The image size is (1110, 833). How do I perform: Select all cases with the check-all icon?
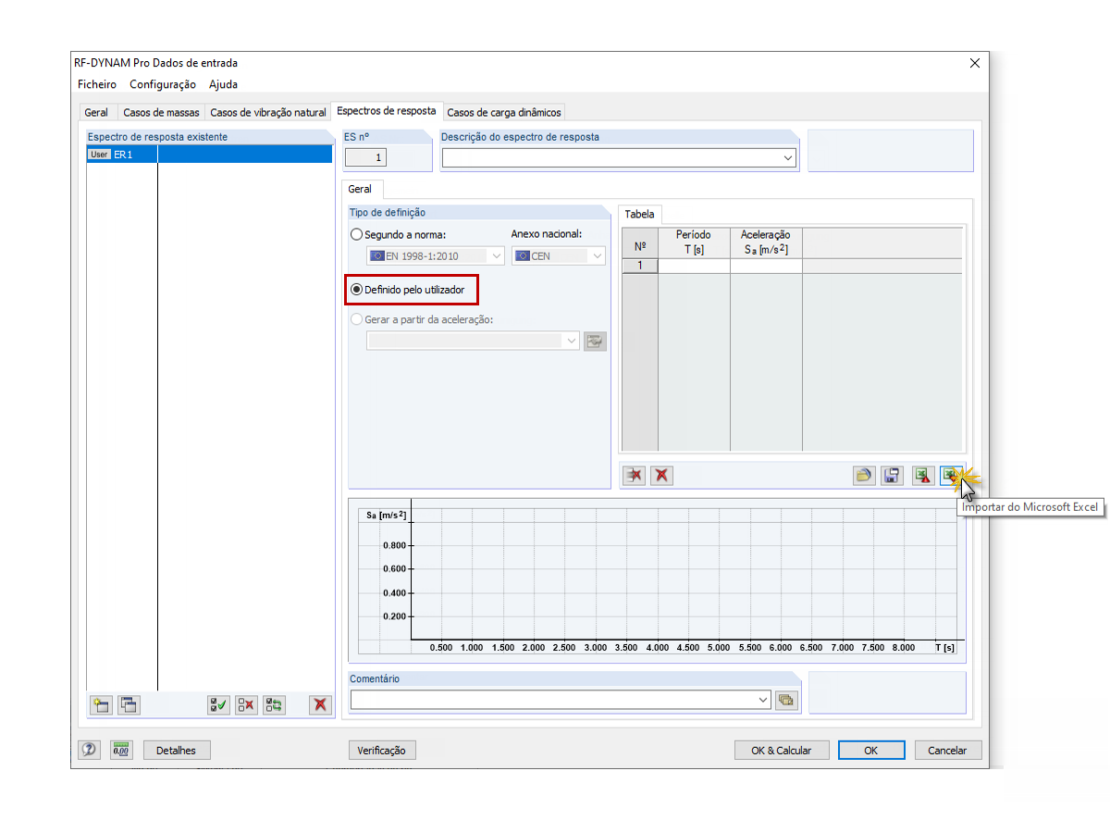[x=218, y=704]
